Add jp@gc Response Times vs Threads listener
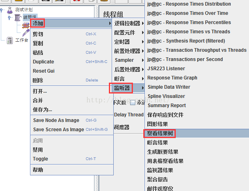 coord(197,32)
